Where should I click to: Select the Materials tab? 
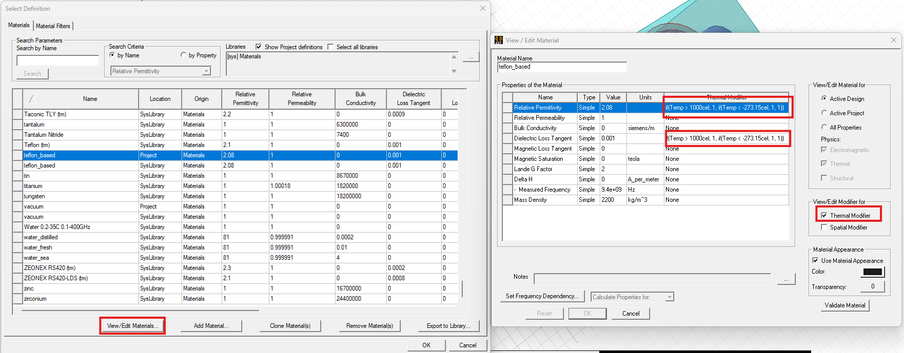pos(19,25)
